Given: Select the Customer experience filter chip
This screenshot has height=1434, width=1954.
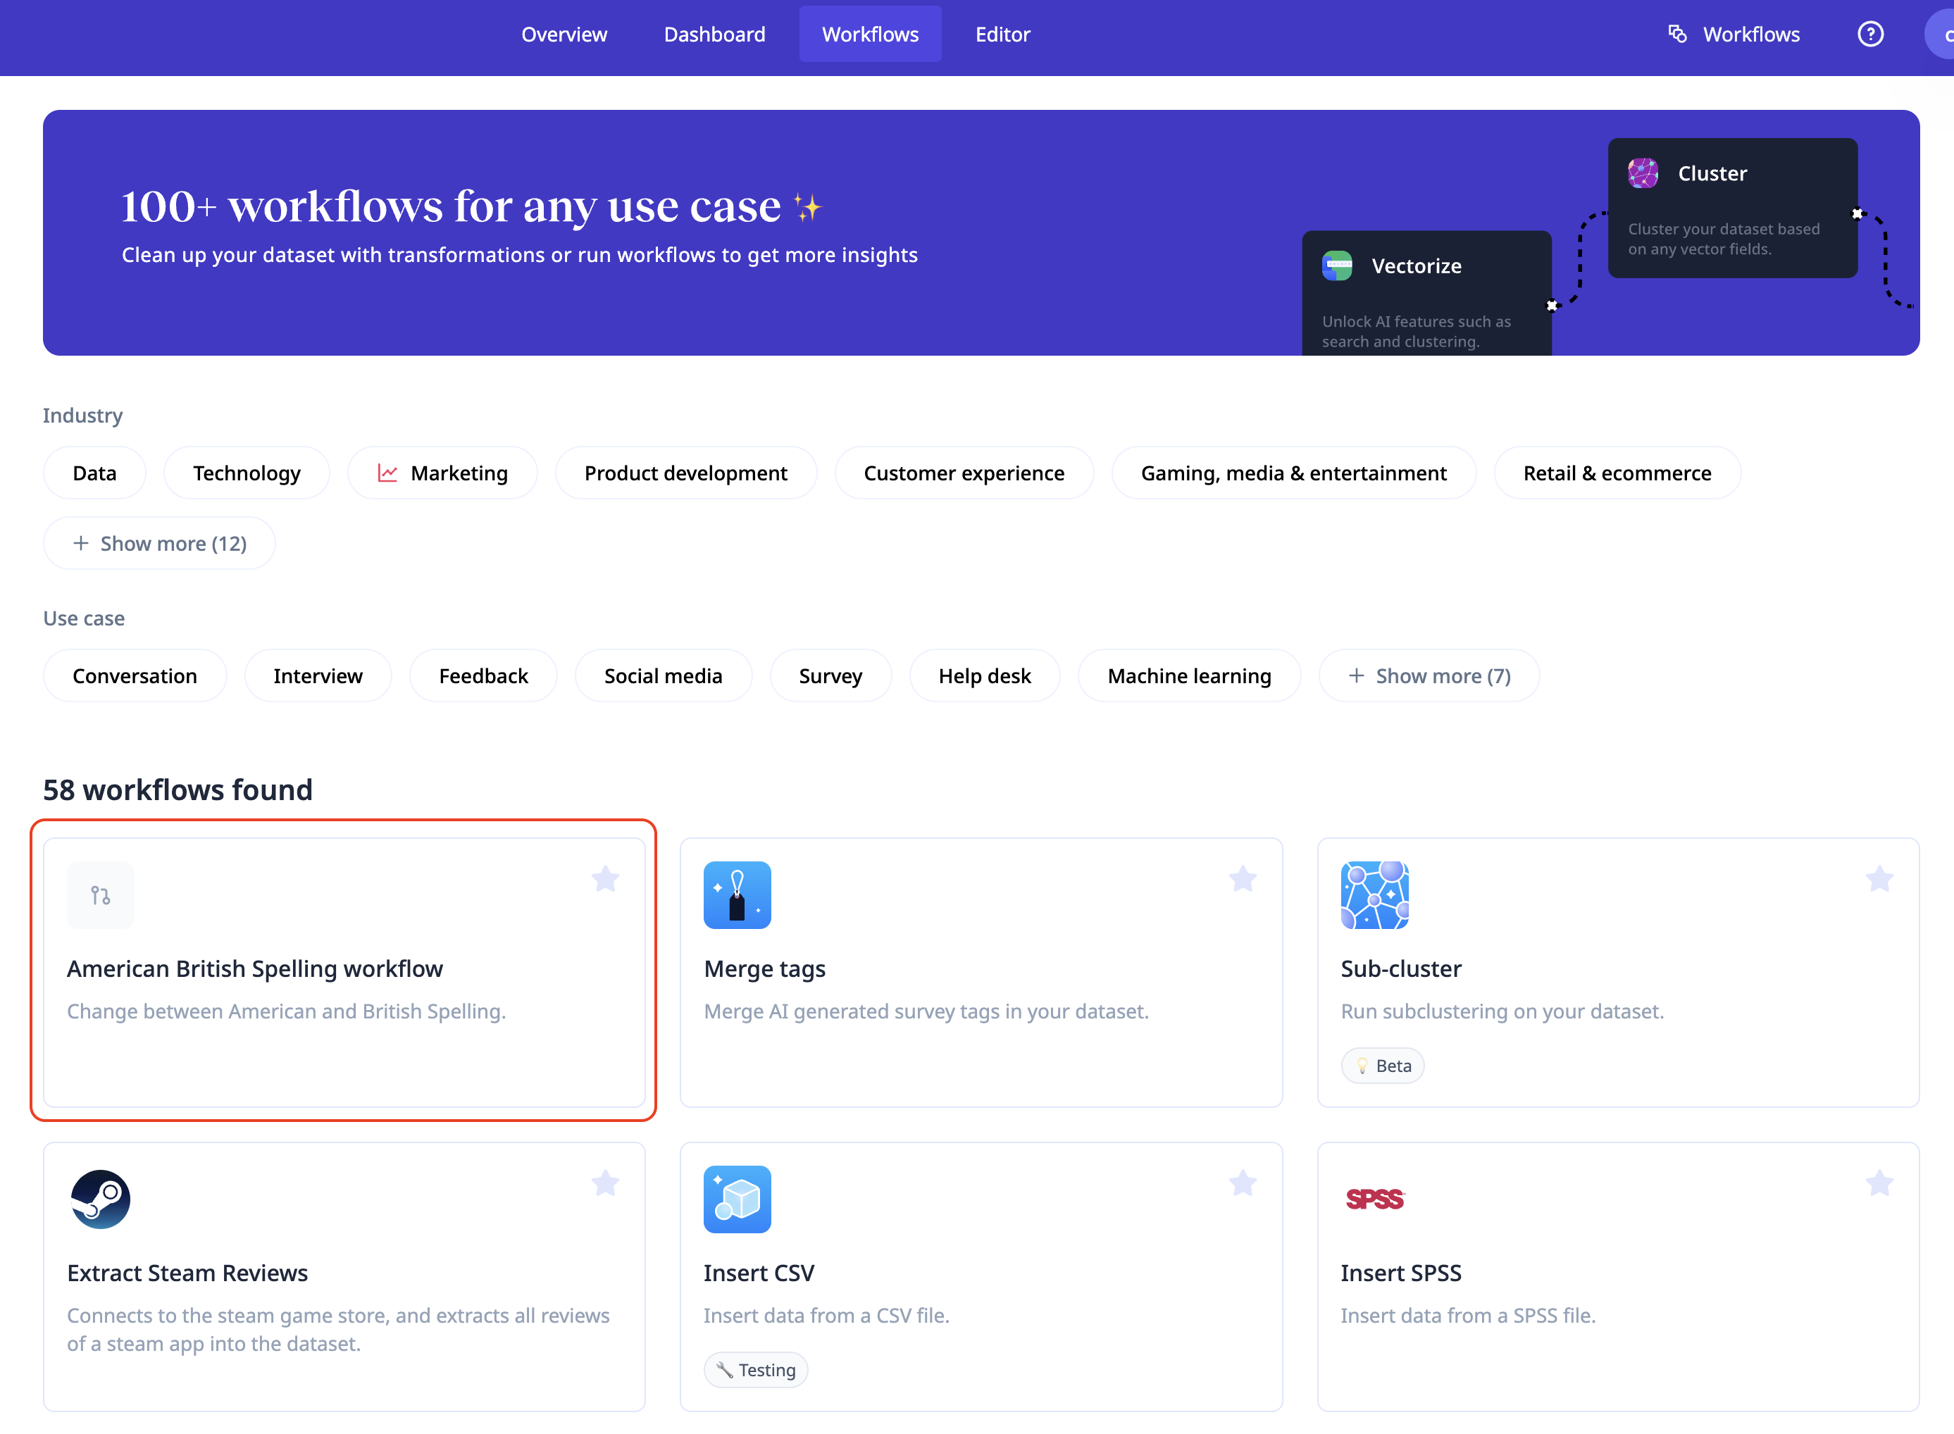Looking at the screenshot, I should point(964,473).
